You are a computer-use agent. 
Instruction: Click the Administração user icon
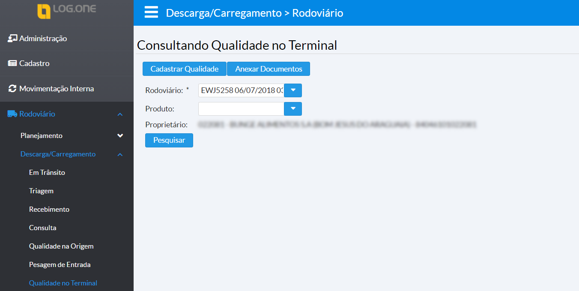pos(12,39)
